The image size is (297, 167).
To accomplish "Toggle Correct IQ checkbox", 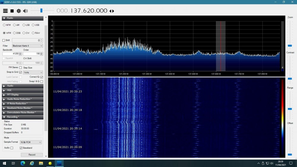I will pos(42,77).
